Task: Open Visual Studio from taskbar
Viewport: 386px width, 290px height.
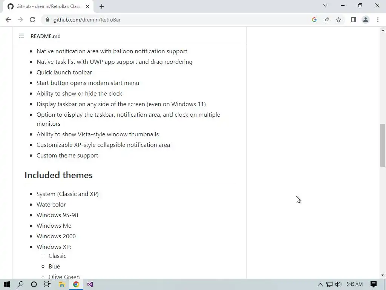Action: [90, 284]
